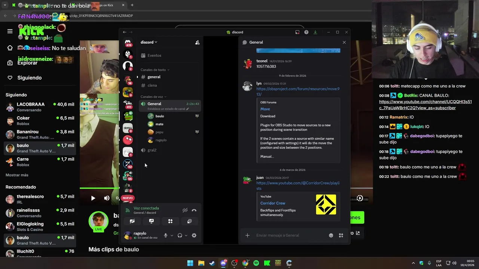Select user pepu in the voice channel
Viewport: 479px width, 269px height.
pos(173,132)
